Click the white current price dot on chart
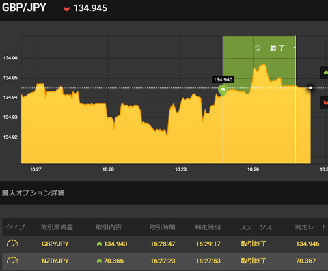328x271 pixels. pos(310,87)
